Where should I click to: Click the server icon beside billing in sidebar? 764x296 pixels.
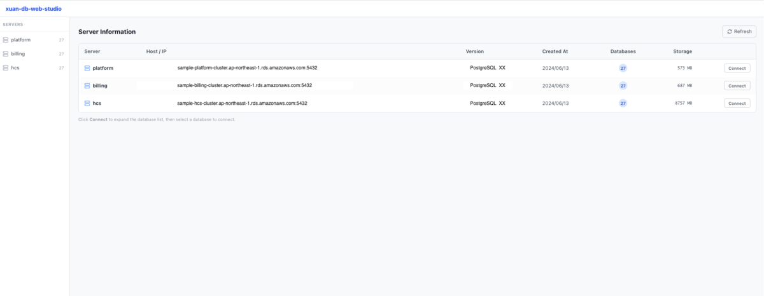[x=6, y=54]
